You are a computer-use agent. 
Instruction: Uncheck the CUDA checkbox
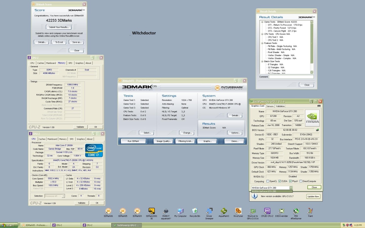(x=279, y=181)
